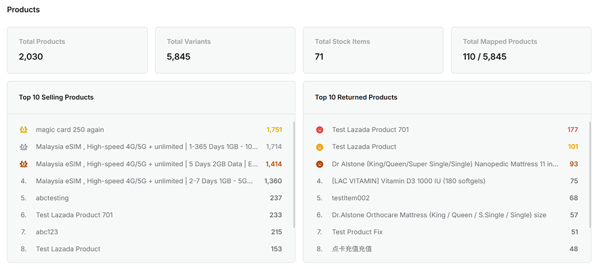The width and height of the screenshot is (598, 269).
Task: Click the 71 stock items value
Action: click(x=319, y=57)
